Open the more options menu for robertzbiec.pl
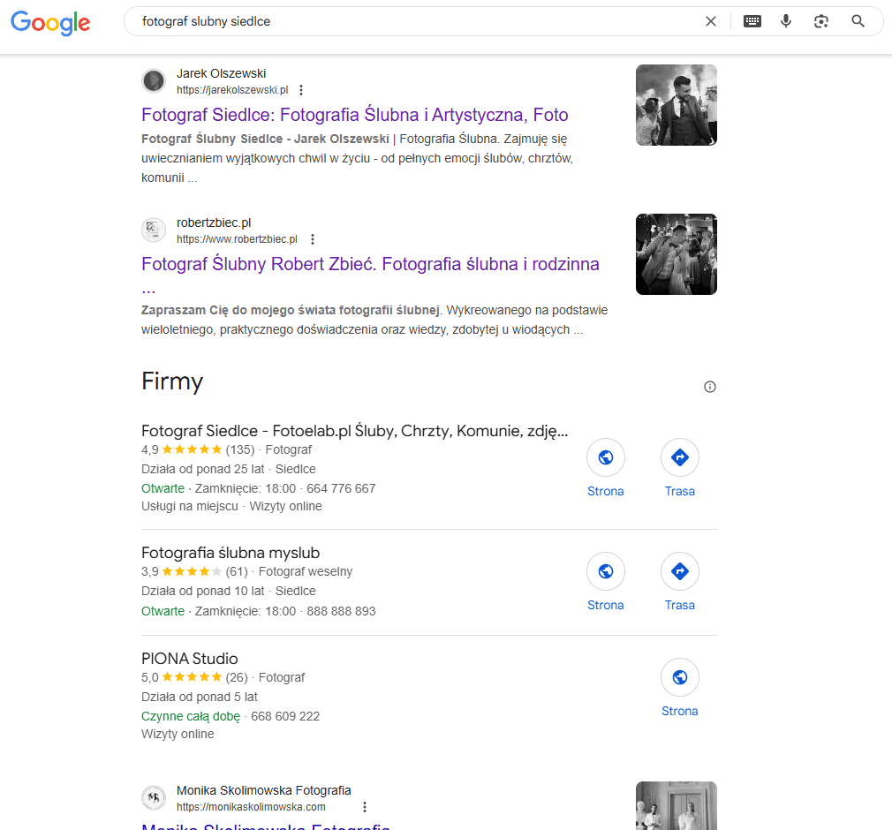The width and height of the screenshot is (892, 830). [313, 239]
